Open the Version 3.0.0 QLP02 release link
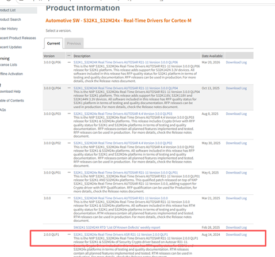This screenshot has width=275, height=257. coord(123,143)
